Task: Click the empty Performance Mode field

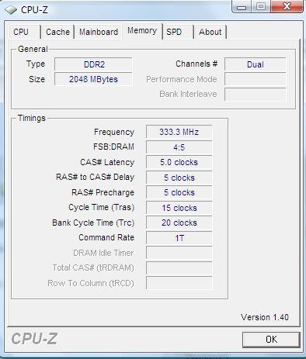Action: [x=256, y=79]
